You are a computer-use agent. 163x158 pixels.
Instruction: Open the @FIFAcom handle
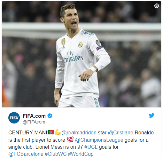tap(34, 122)
